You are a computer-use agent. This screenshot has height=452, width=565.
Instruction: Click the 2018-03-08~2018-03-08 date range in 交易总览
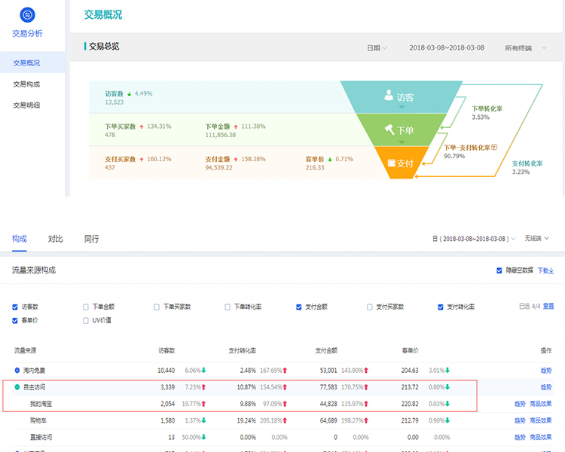447,47
